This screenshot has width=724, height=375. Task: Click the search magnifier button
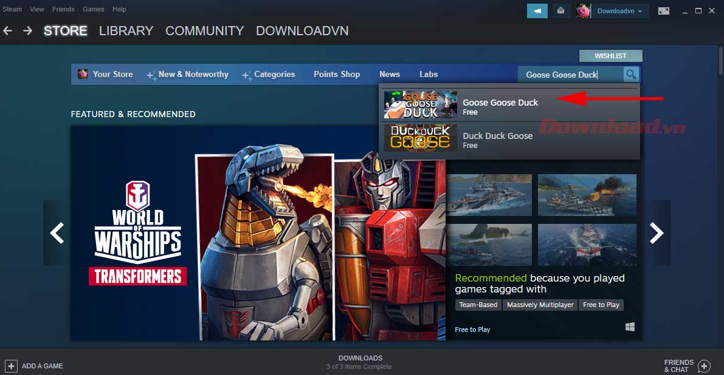tap(631, 74)
